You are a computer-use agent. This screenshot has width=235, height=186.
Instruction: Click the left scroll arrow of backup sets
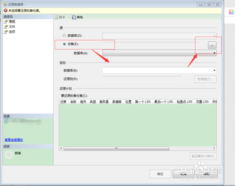[x=61, y=148]
